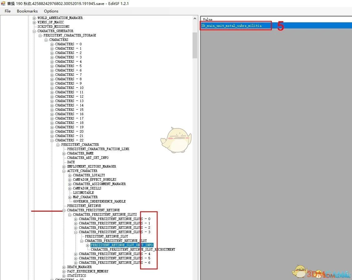Select CHARACTER_PERSISTENT_RETINUE_SLOT_RECRUITMENT item
The height and width of the screenshot is (280, 352).
[x=133, y=249]
